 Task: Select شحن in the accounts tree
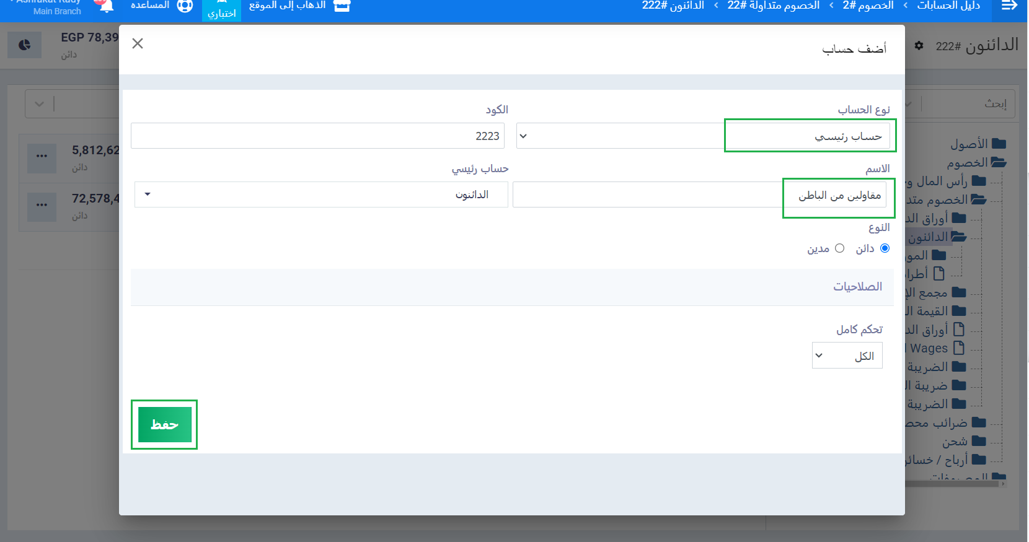click(x=955, y=442)
